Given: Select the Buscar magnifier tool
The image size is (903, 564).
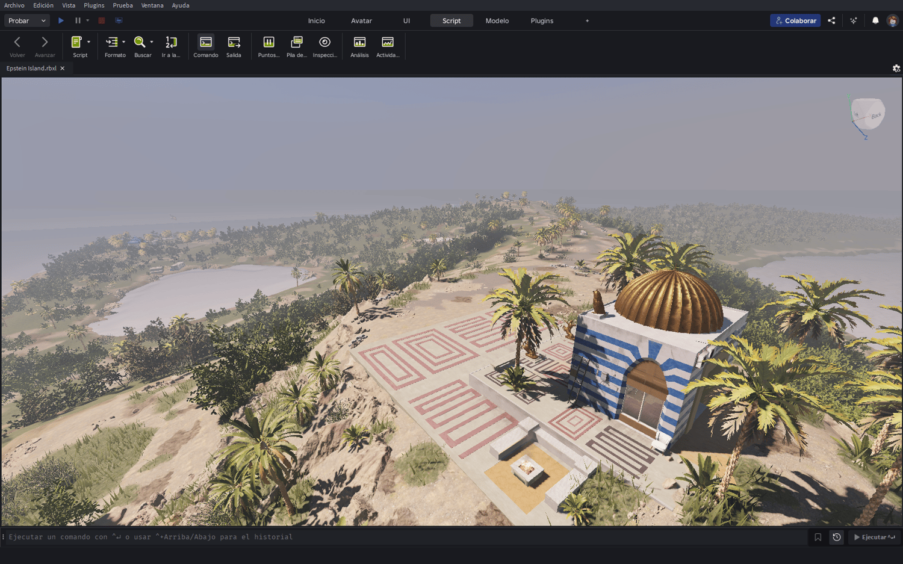Looking at the screenshot, I should point(140,42).
